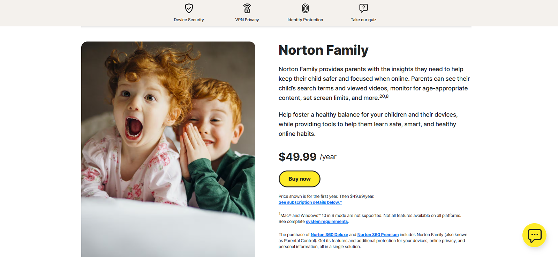Click the first-year price disclaimer text

coord(326,196)
